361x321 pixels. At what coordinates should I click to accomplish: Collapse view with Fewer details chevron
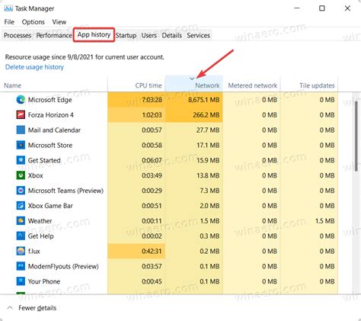click(x=10, y=308)
